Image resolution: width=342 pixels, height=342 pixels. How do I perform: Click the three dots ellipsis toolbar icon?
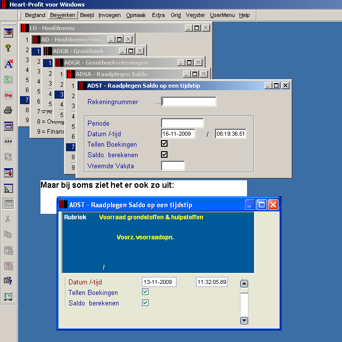[x=8, y=141]
